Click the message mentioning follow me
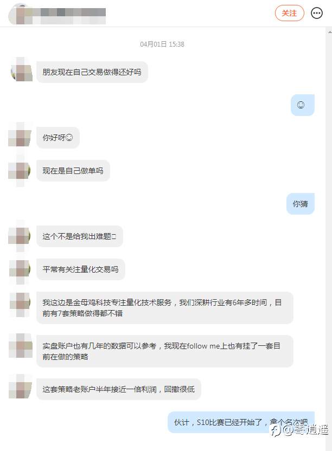 pyautogui.click(x=165, y=351)
